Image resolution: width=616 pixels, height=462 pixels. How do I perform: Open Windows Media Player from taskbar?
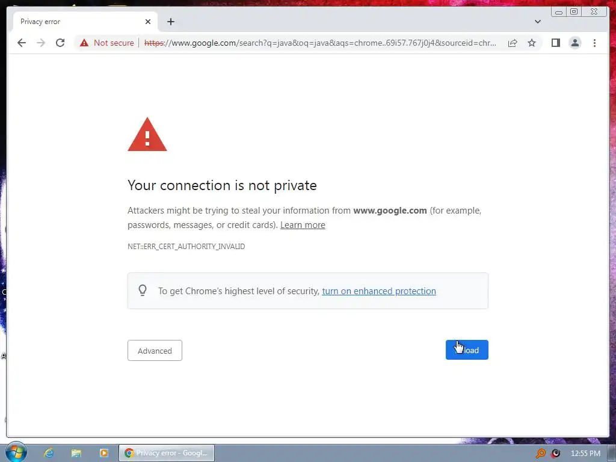(103, 453)
